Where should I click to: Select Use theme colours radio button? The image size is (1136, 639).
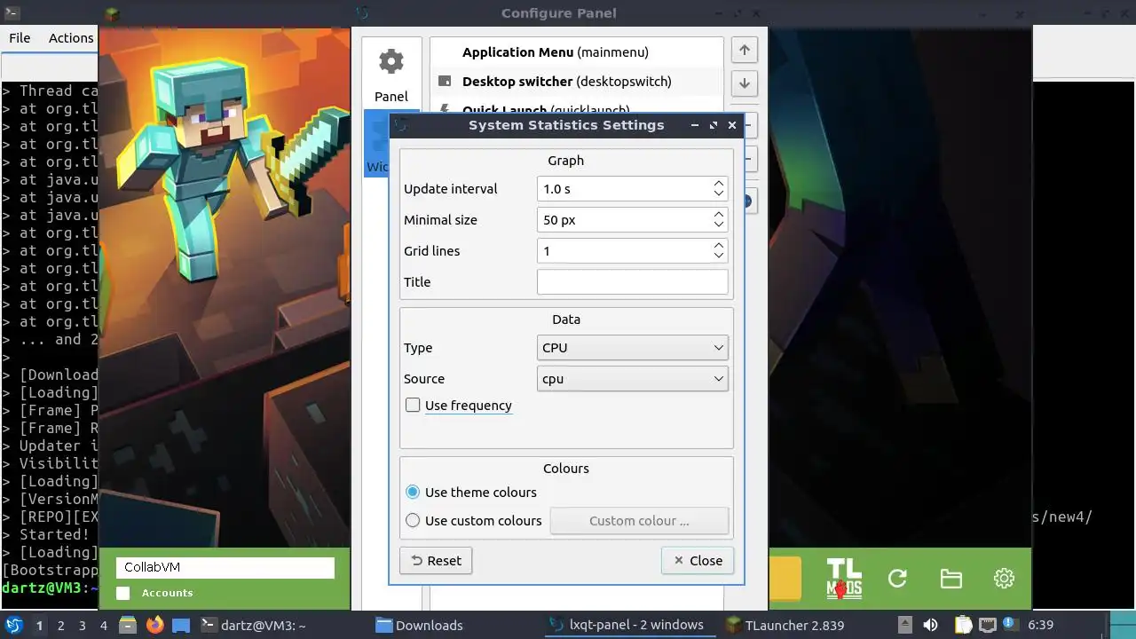tap(413, 492)
